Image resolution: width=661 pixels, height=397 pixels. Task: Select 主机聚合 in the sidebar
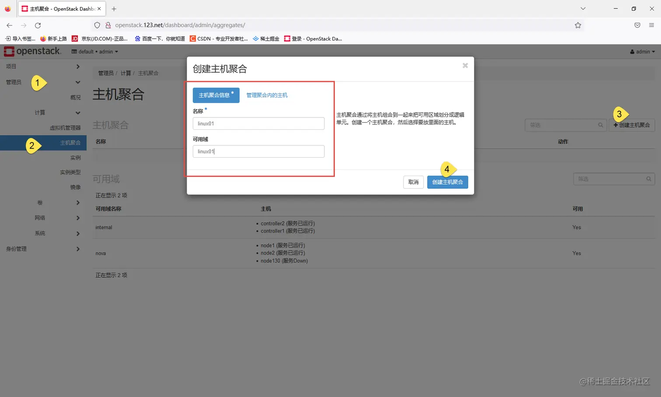[x=43, y=143]
